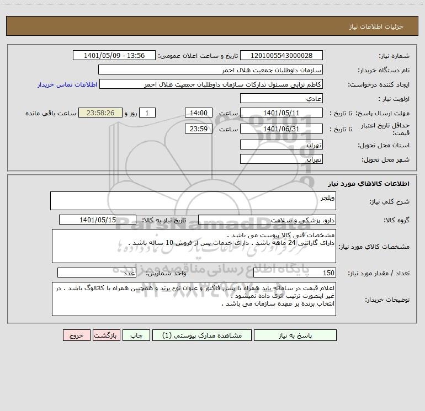425x411 pixels.
Task: Click the validity time field 23:59
Action: tap(198, 129)
